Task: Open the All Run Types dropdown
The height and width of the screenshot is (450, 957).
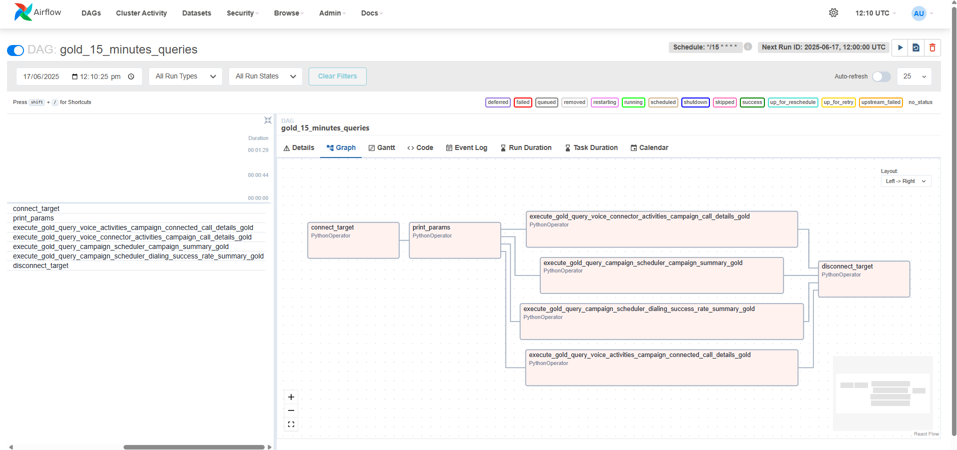Action: [185, 76]
